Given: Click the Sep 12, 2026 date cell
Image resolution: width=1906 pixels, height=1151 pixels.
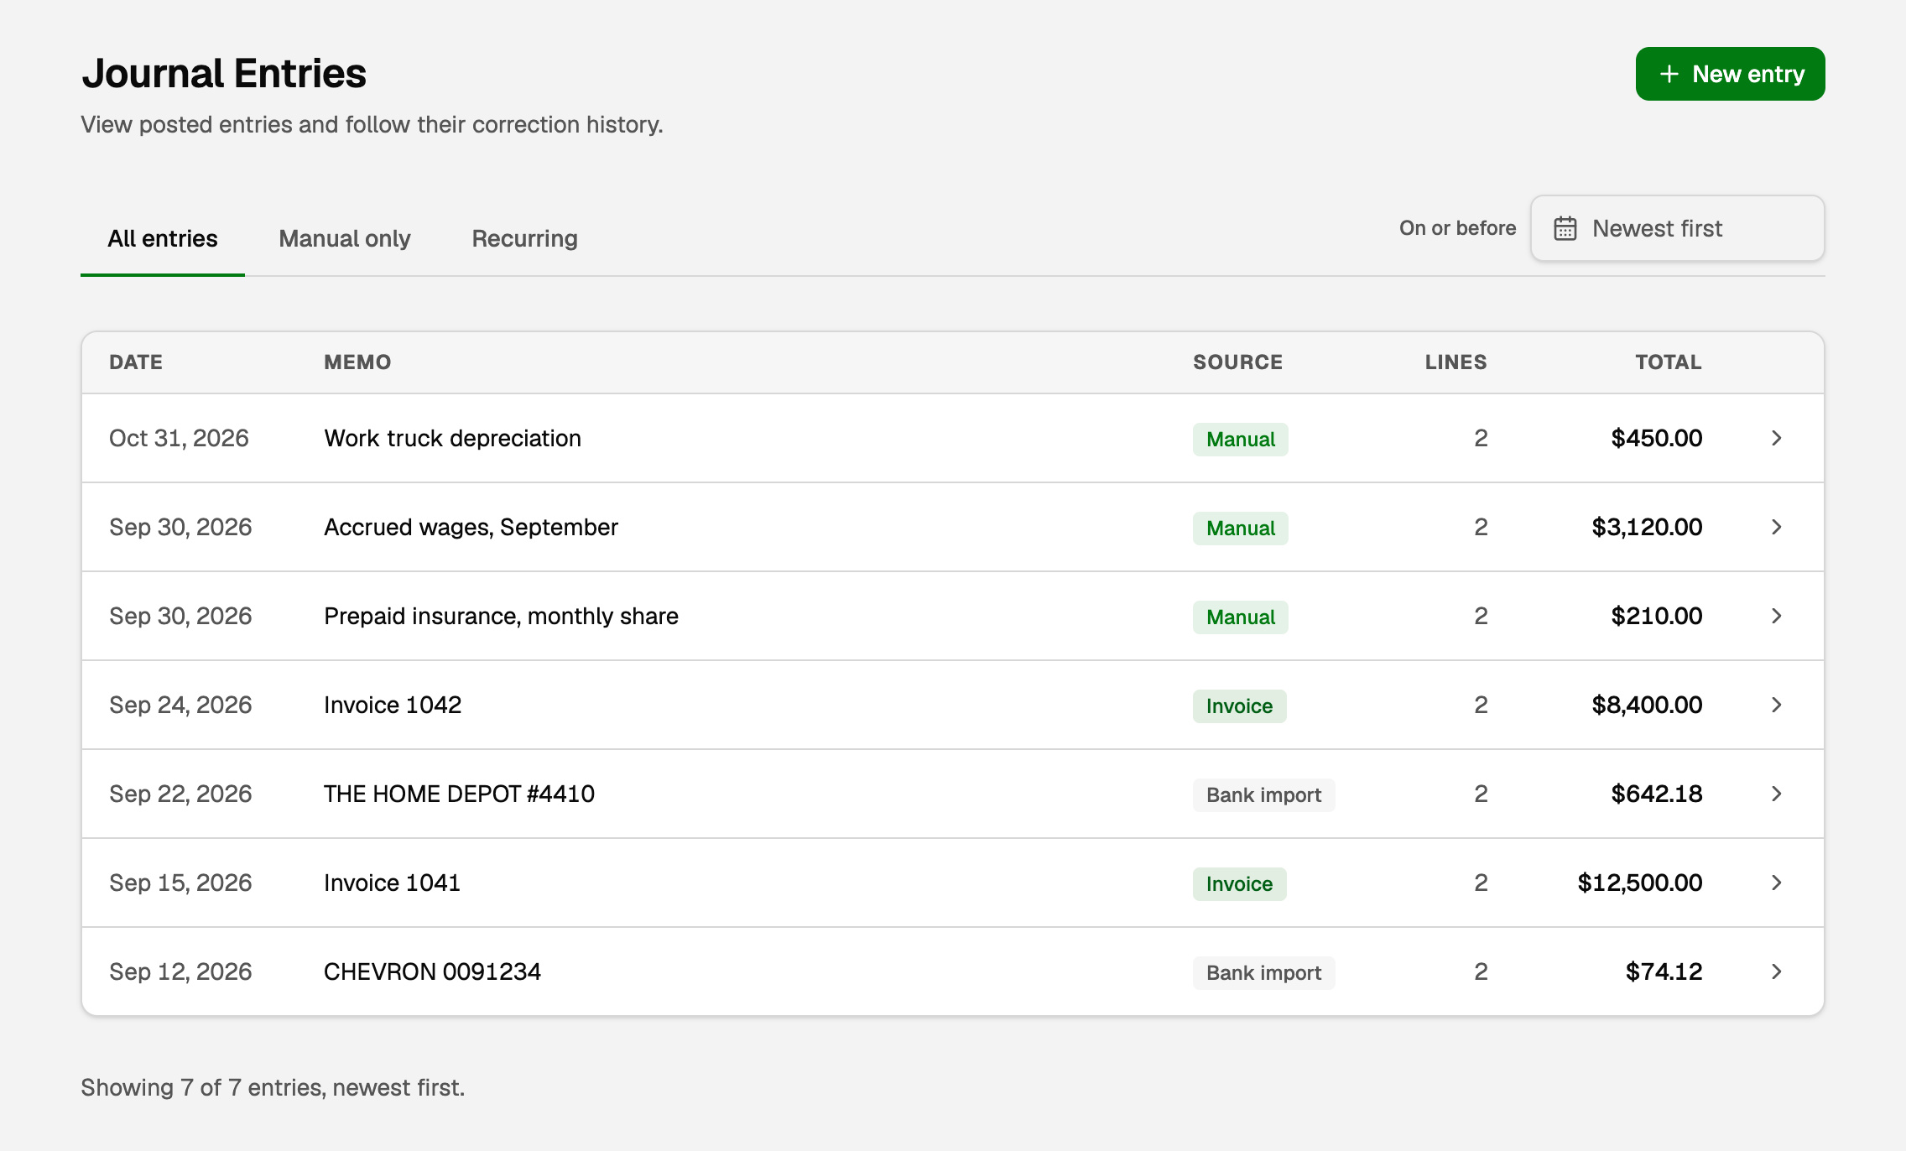Looking at the screenshot, I should pyautogui.click(x=180, y=971).
